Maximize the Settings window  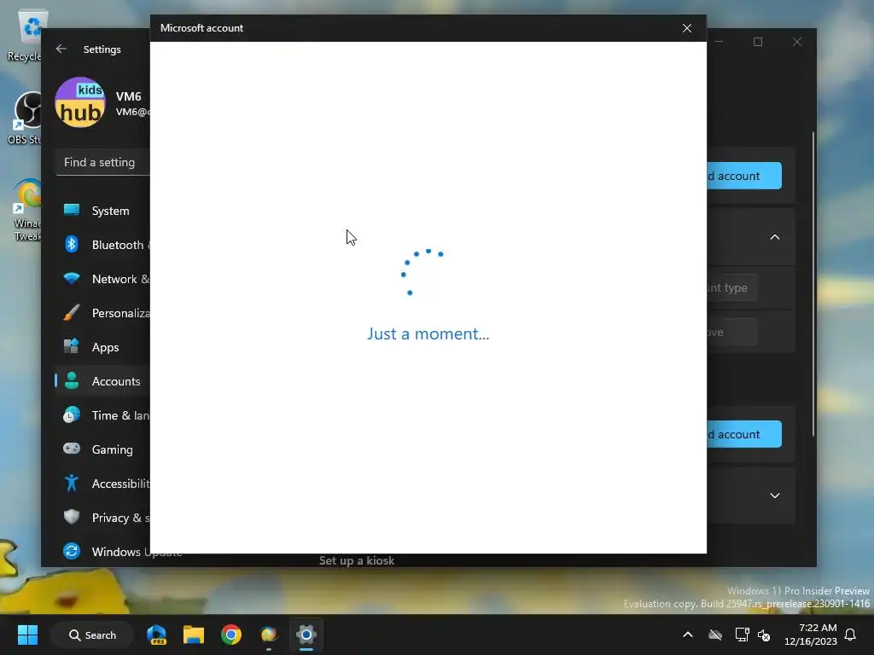[758, 43]
